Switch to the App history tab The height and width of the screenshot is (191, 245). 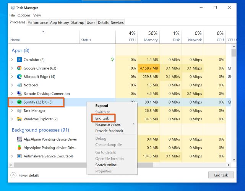click(x=59, y=23)
